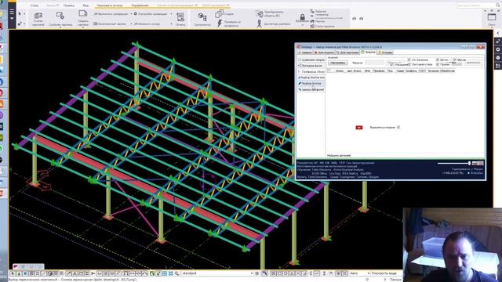Run the clash check lightning icon
Viewport: 502px width, 282px height.
coord(220,23)
